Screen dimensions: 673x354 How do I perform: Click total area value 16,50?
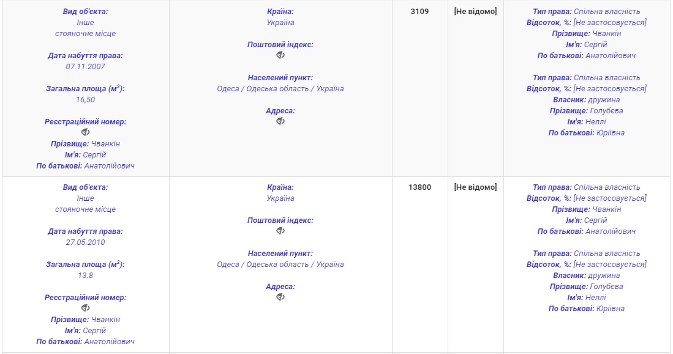pos(86,99)
